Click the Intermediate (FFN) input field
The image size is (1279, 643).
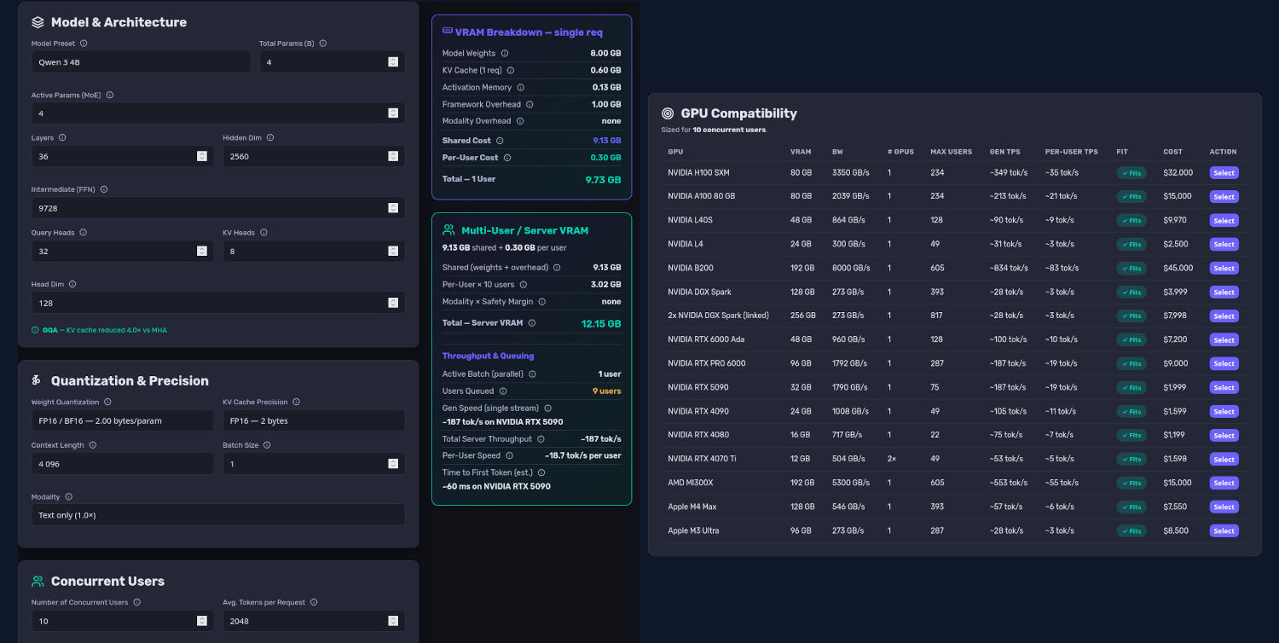(x=218, y=208)
